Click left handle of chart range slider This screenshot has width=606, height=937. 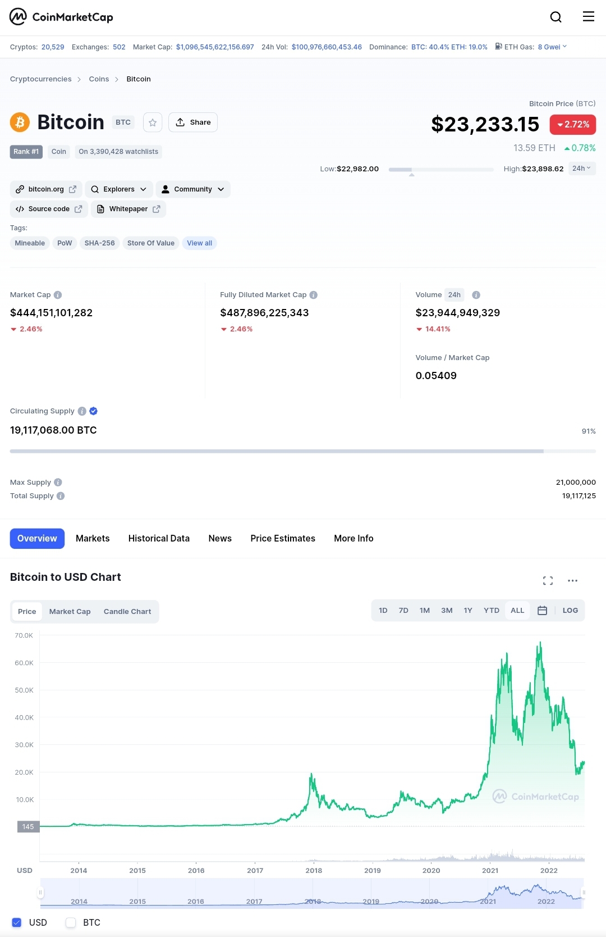tap(40, 892)
